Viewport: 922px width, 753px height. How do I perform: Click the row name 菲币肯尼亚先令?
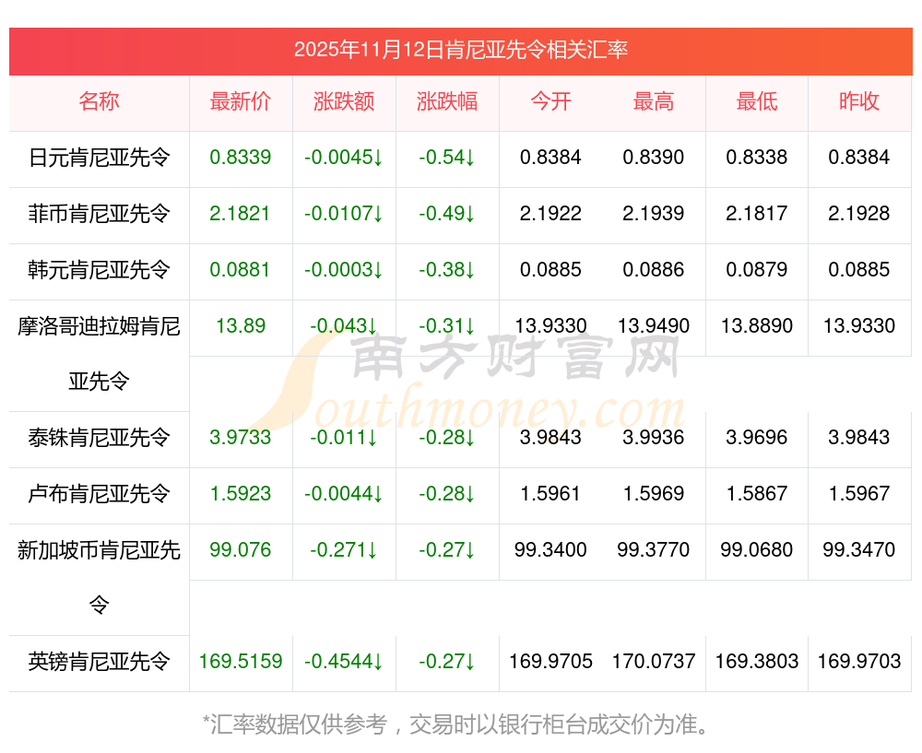99,214
